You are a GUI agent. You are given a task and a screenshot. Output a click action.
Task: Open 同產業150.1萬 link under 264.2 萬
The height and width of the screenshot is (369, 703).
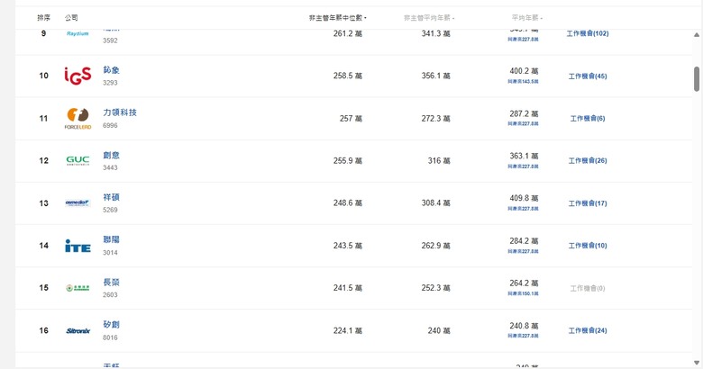pos(524,293)
